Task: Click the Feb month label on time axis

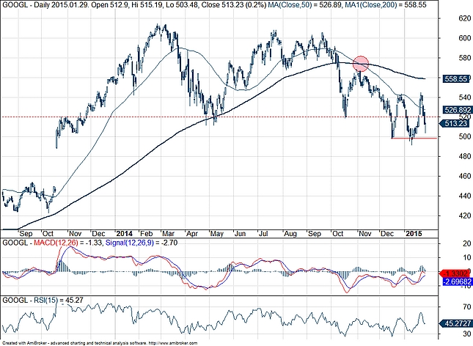Action: (147, 234)
